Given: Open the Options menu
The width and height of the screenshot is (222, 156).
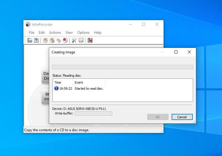Looking at the screenshot, I should [x=83, y=33].
